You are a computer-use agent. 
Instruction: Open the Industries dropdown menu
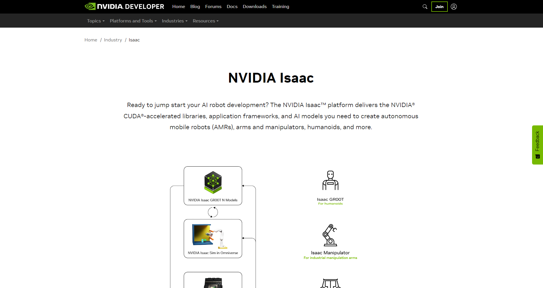click(174, 21)
